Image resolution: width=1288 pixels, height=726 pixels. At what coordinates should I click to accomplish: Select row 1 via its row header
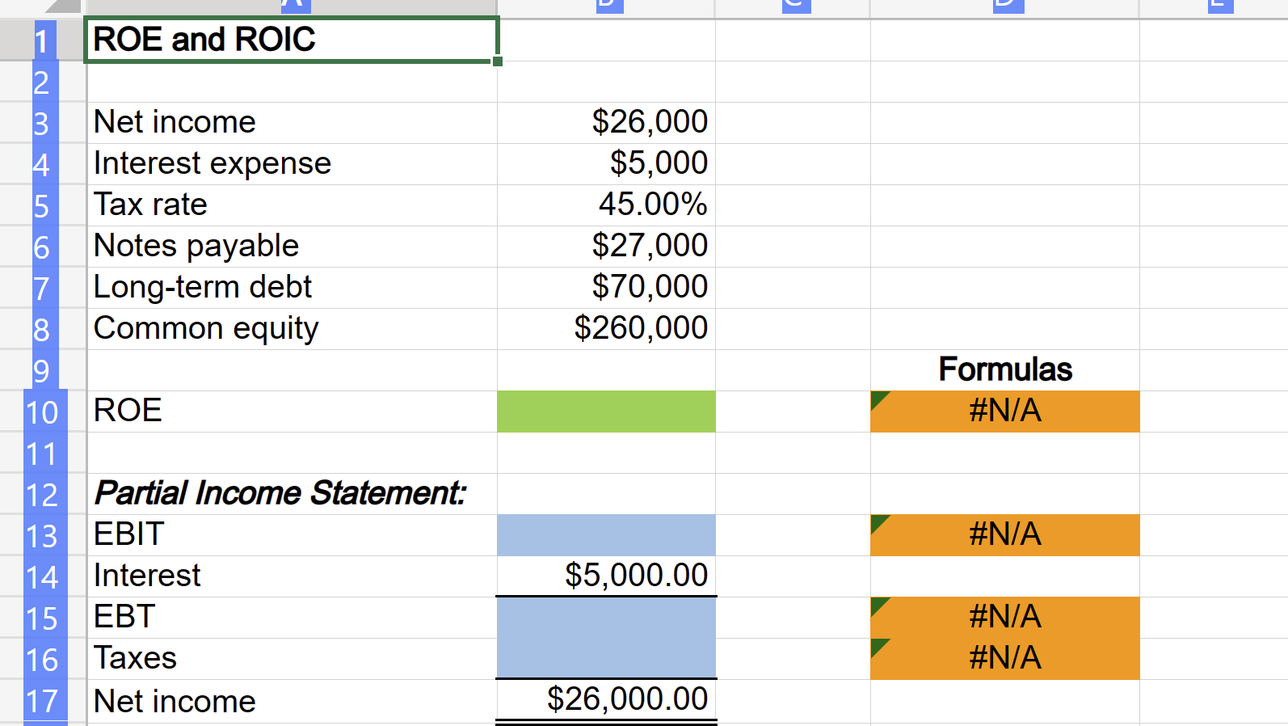click(42, 40)
